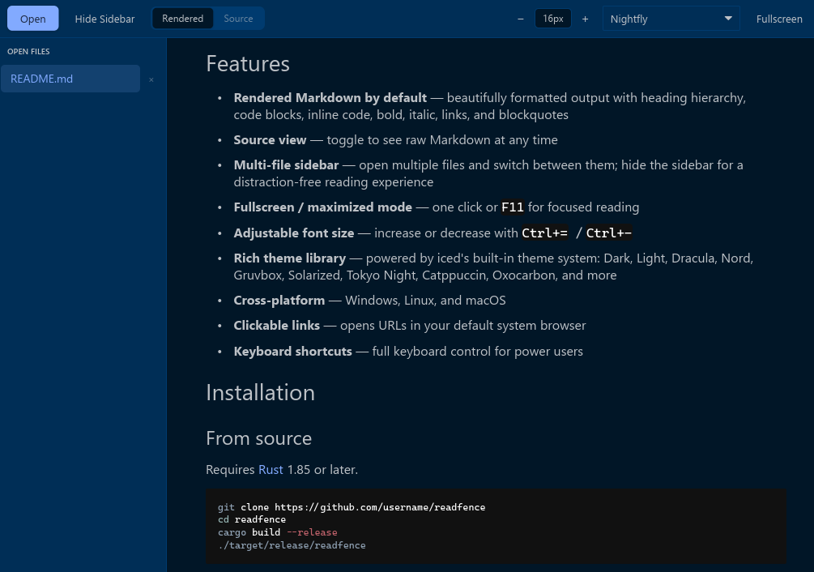Hide the sidebar
Viewport: 814px width, 572px height.
pos(104,18)
